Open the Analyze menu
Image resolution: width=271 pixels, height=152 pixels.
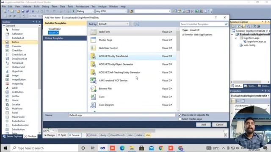pyautogui.click(x=102, y=7)
